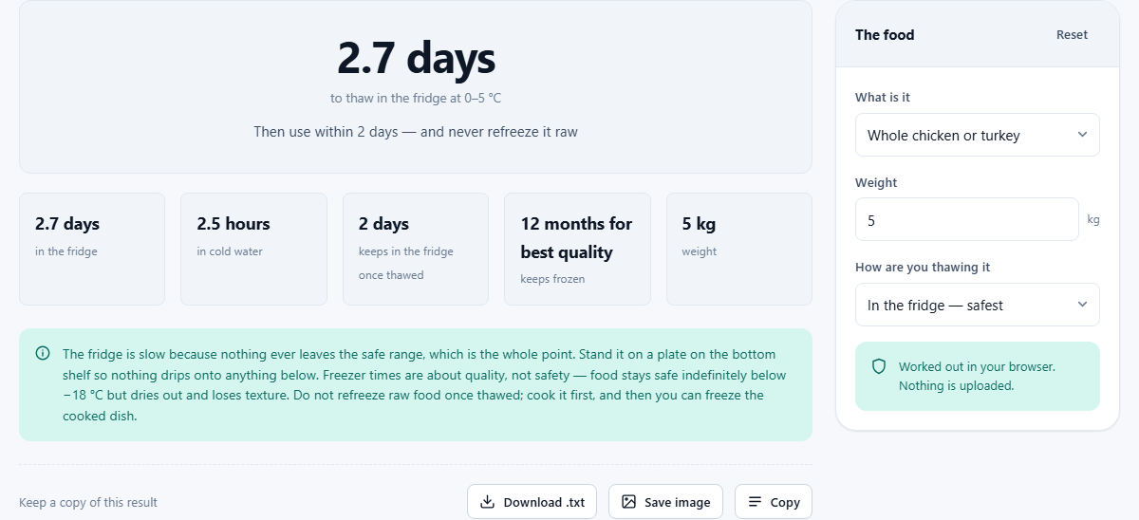This screenshot has height=520, width=1139.
Task: Click the lines icon beside Copy
Action: (755, 502)
